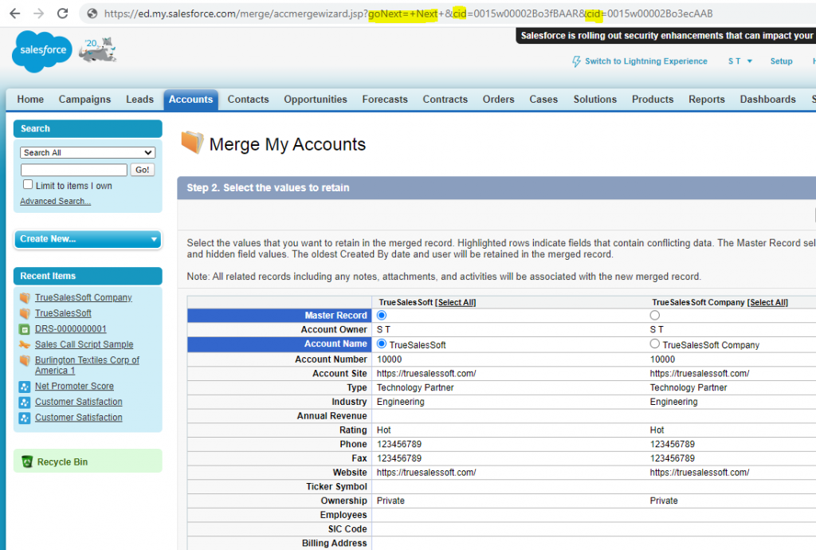Open the Contacts tab
Screen dimensions: 816x550
click(249, 100)
